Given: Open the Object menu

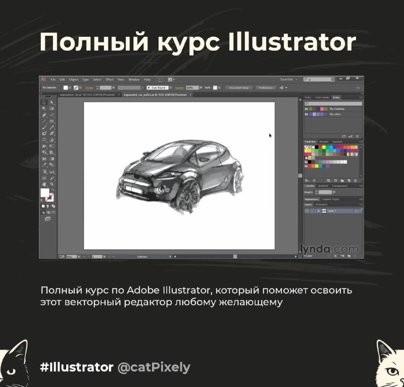Looking at the screenshot, I should click(73, 79).
